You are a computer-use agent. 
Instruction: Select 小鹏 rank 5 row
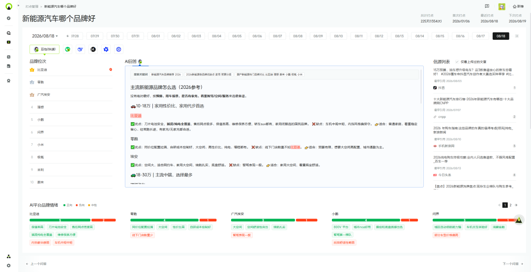(71, 120)
